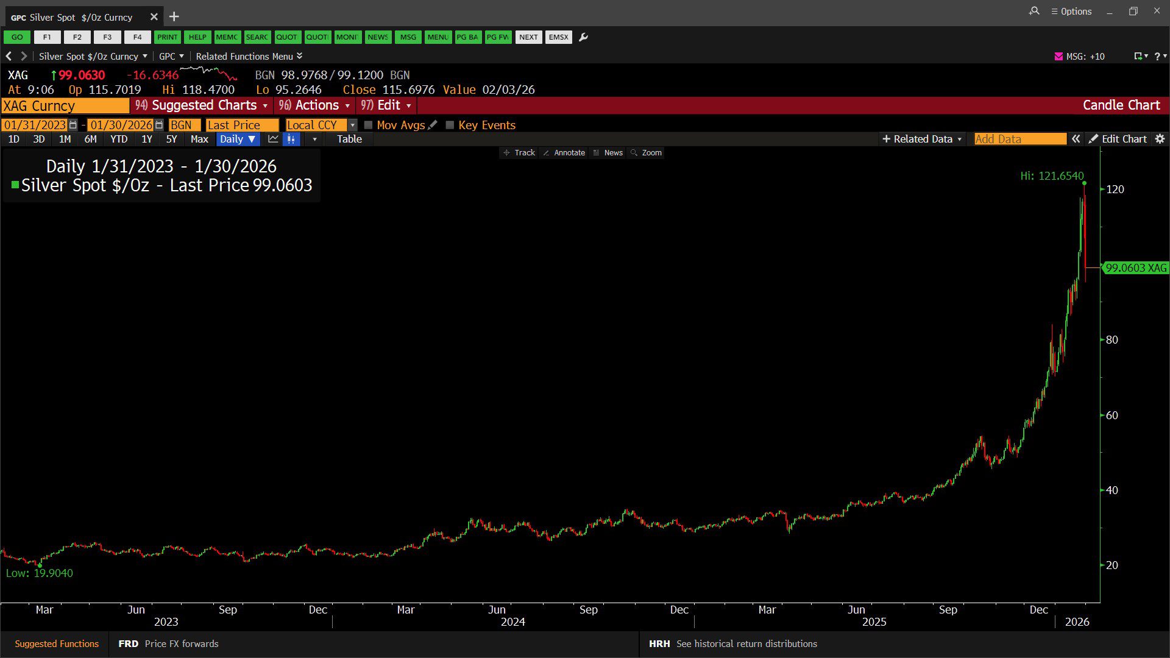Enable the Mov Avgs checkbox

(368, 125)
